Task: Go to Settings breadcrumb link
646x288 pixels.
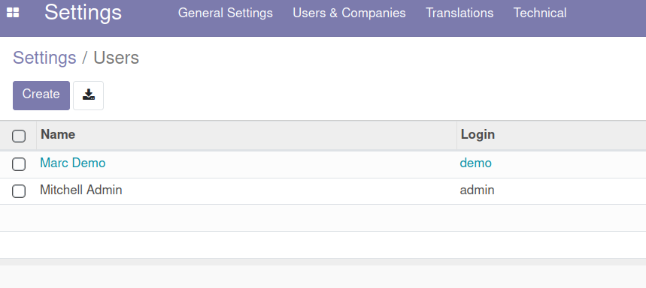Action: coord(44,58)
